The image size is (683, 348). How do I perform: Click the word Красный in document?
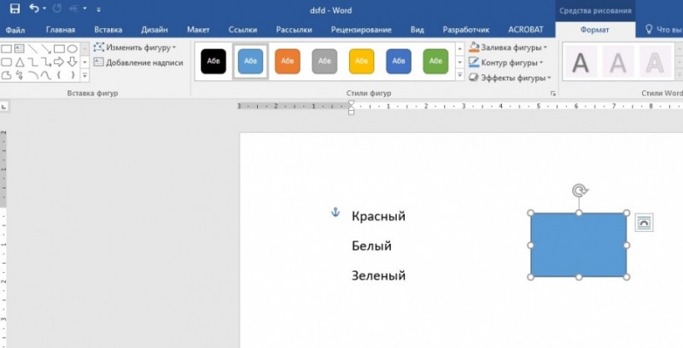point(378,216)
